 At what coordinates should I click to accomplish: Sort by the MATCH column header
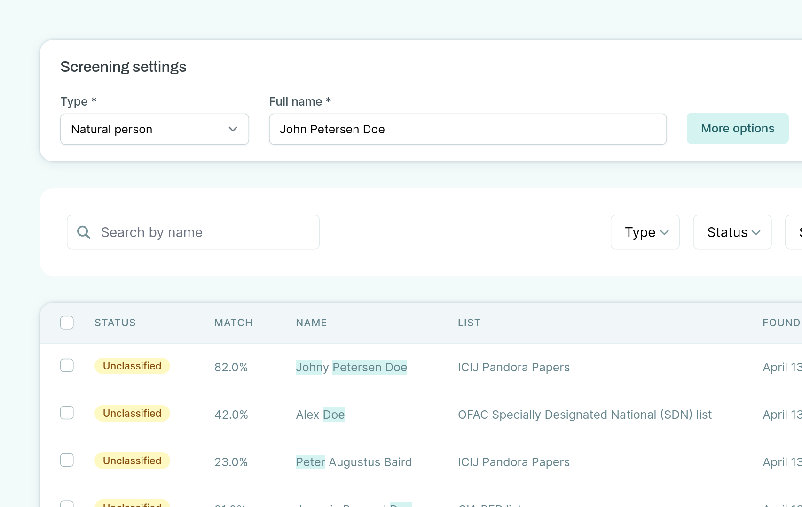click(233, 323)
